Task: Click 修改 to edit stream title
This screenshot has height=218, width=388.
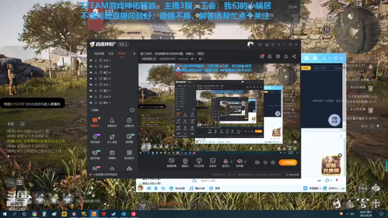Action: click(200, 54)
